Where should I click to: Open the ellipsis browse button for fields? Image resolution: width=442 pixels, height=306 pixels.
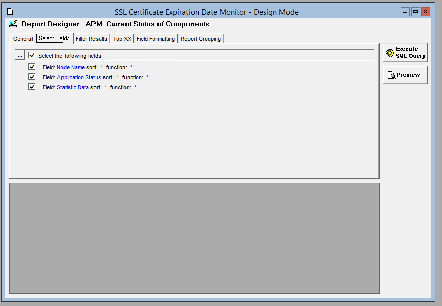point(20,55)
